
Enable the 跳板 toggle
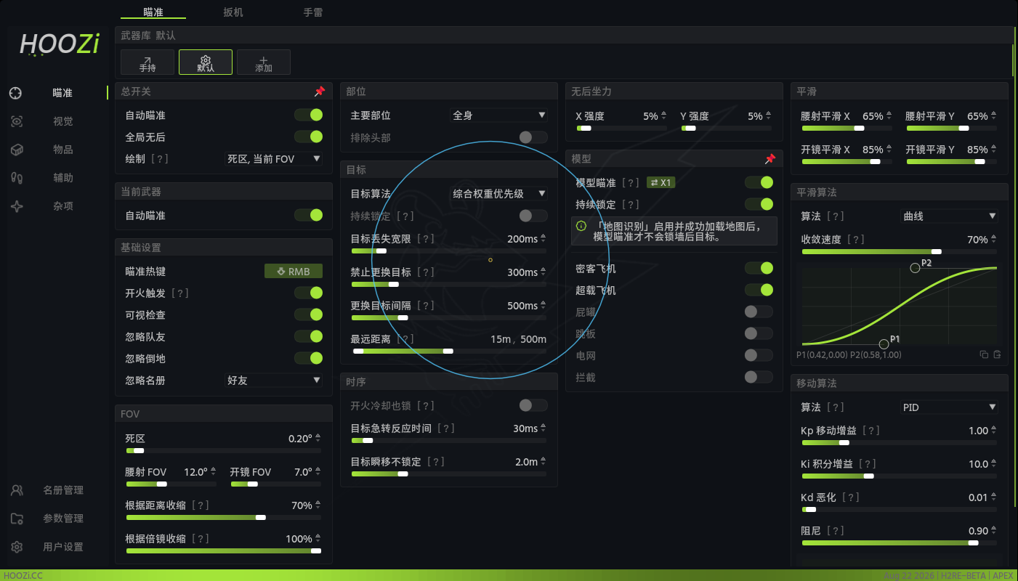tap(759, 333)
